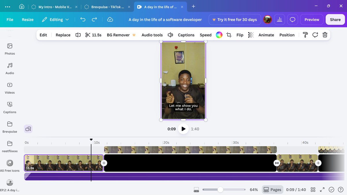Open the transparency checkerboard icon
The width and height of the screenshot is (347, 195).
tap(251, 35)
